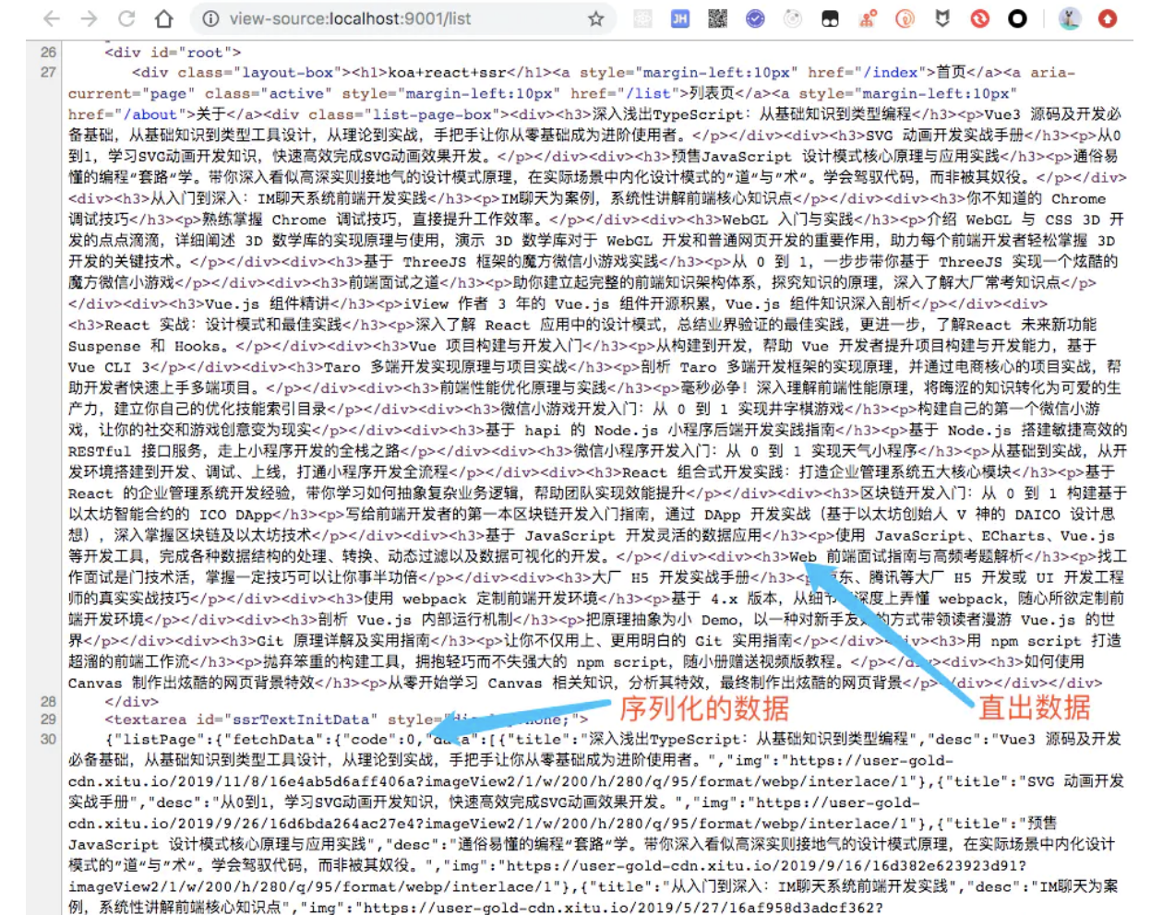
Task: Bookmark this page with the star icon
Action: (596, 18)
